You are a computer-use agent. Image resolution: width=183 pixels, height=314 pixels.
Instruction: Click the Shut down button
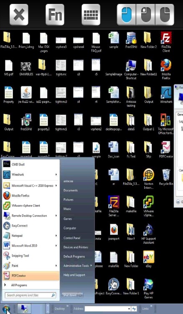[69, 295]
